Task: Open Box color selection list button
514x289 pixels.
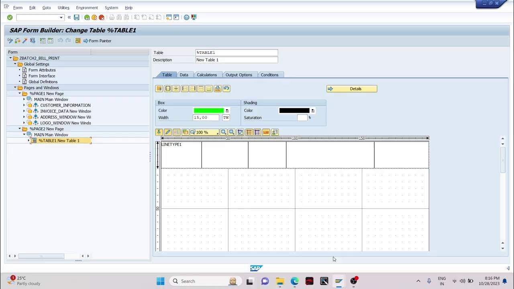Action: click(x=227, y=110)
